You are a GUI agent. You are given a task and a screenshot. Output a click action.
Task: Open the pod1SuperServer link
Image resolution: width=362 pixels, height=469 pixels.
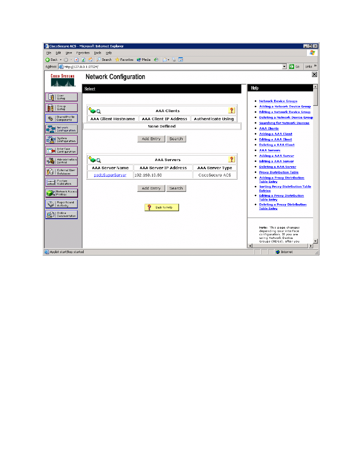click(x=110, y=175)
